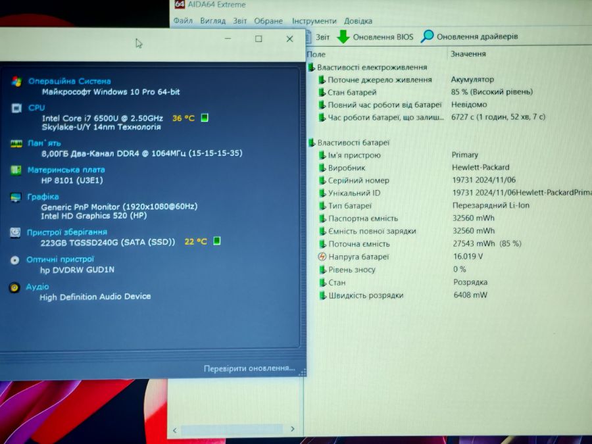Open the CPU section link
The height and width of the screenshot is (444, 592).
36,108
